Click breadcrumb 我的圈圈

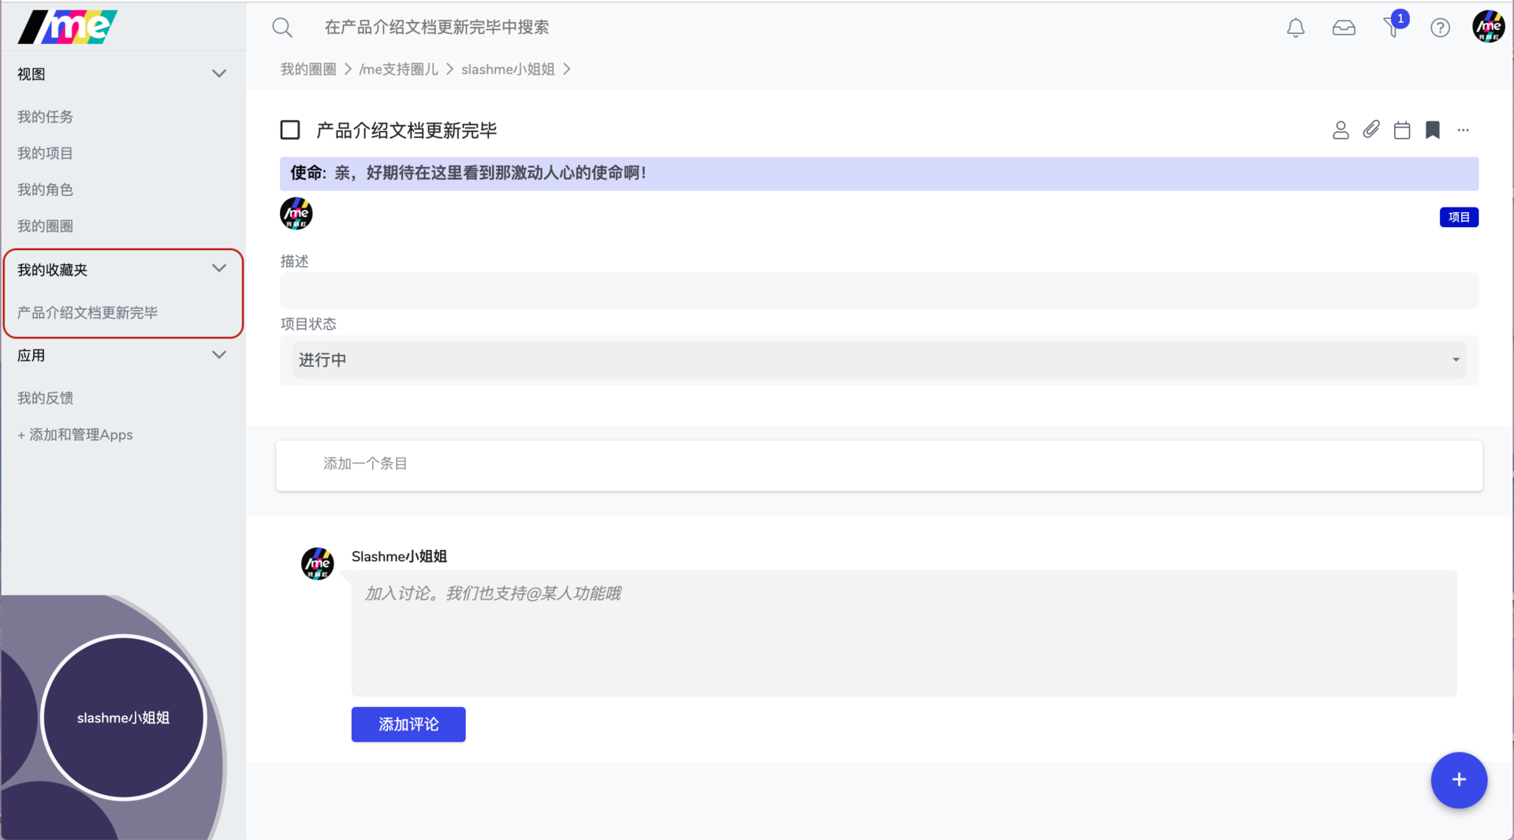tap(308, 69)
